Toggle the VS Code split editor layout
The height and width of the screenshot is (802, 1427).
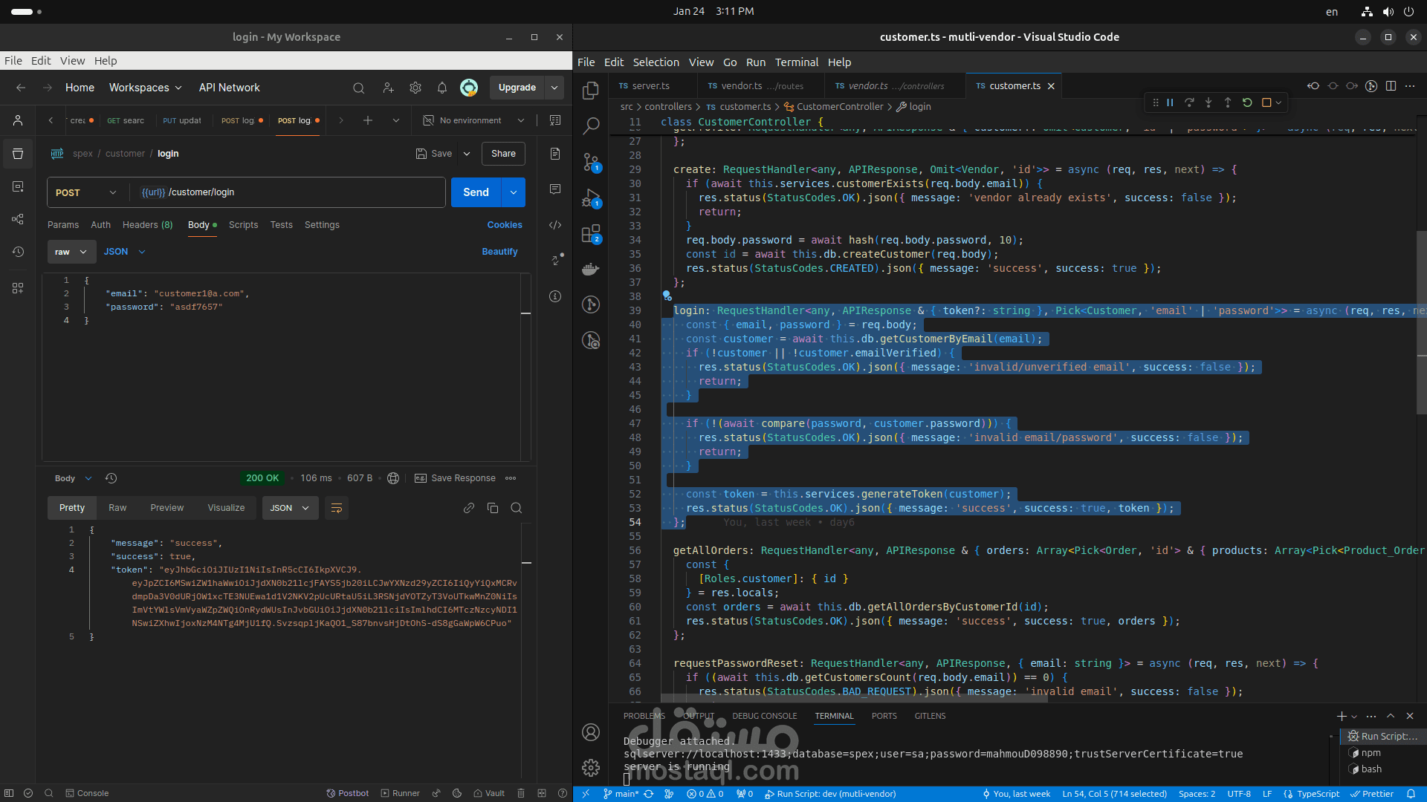[x=1391, y=86]
